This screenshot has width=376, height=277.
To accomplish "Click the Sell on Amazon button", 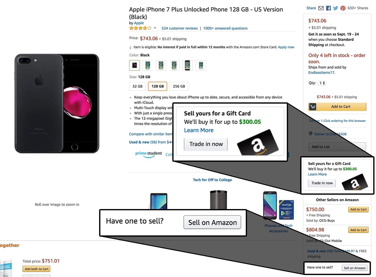I will tap(355, 268).
